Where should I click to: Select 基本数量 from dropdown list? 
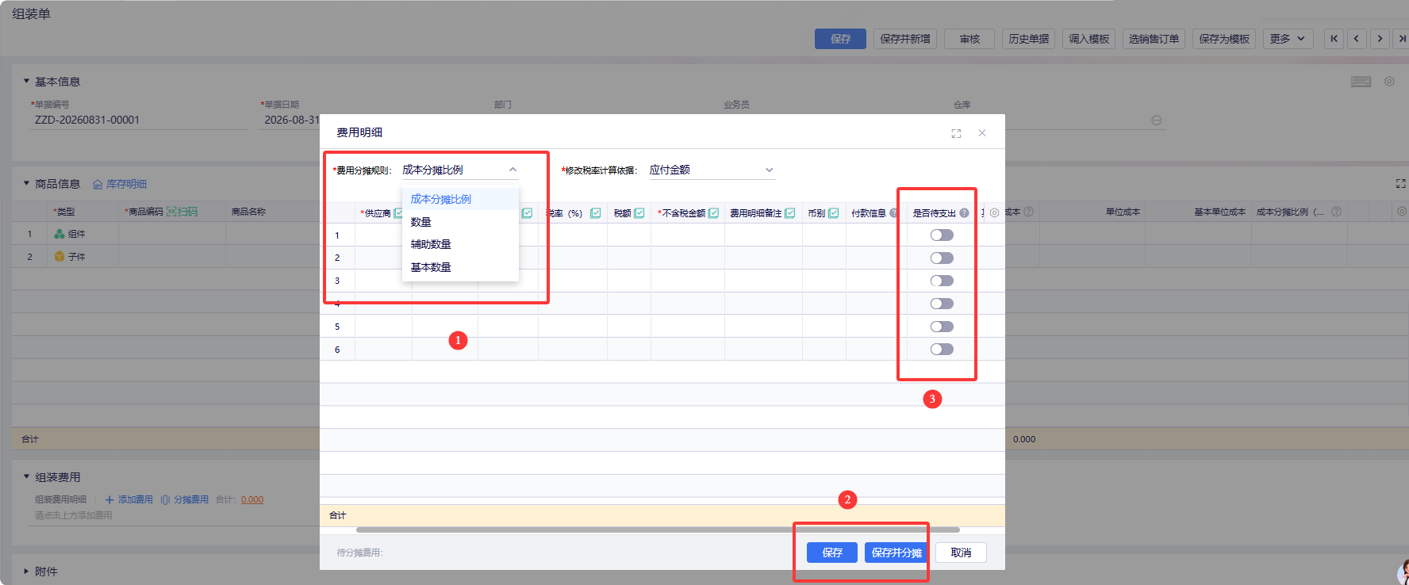[460, 267]
